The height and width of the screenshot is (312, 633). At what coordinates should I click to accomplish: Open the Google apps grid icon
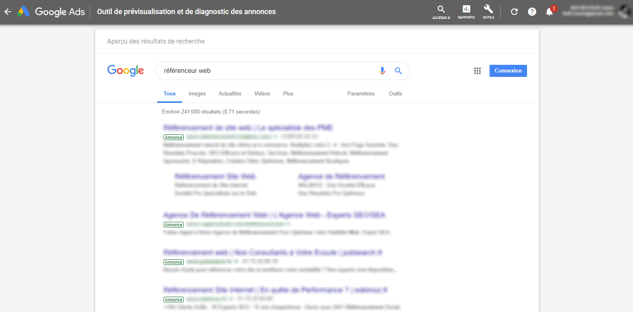(x=477, y=71)
